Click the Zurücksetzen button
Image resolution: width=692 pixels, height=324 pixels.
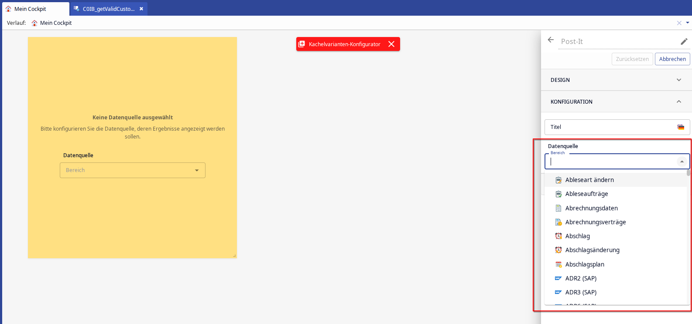[632, 59]
